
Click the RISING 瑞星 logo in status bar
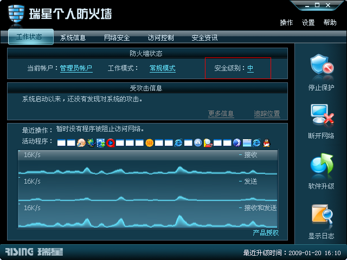[x=34, y=252]
